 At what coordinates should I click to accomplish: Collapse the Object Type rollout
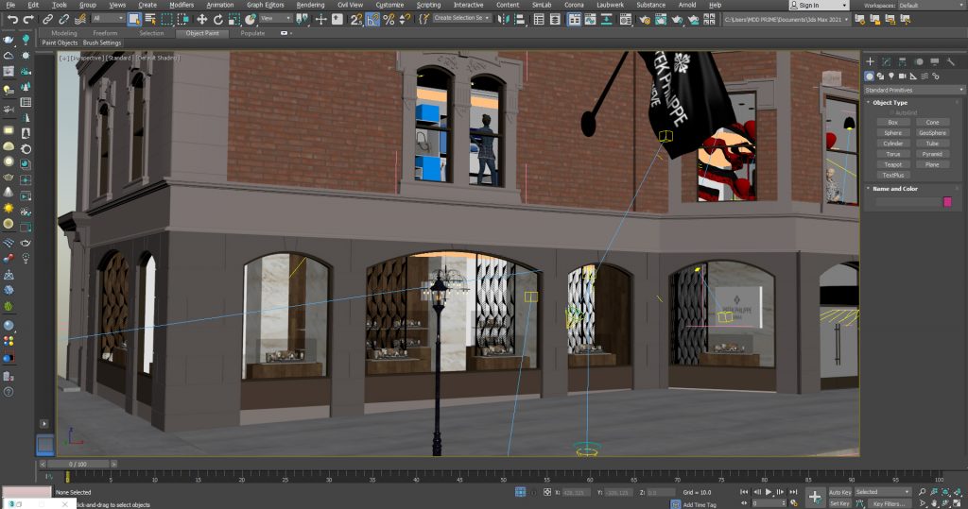[890, 102]
